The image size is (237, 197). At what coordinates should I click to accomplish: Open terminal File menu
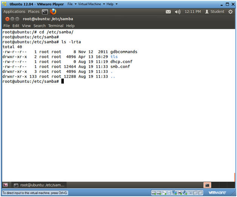[x=7, y=26]
